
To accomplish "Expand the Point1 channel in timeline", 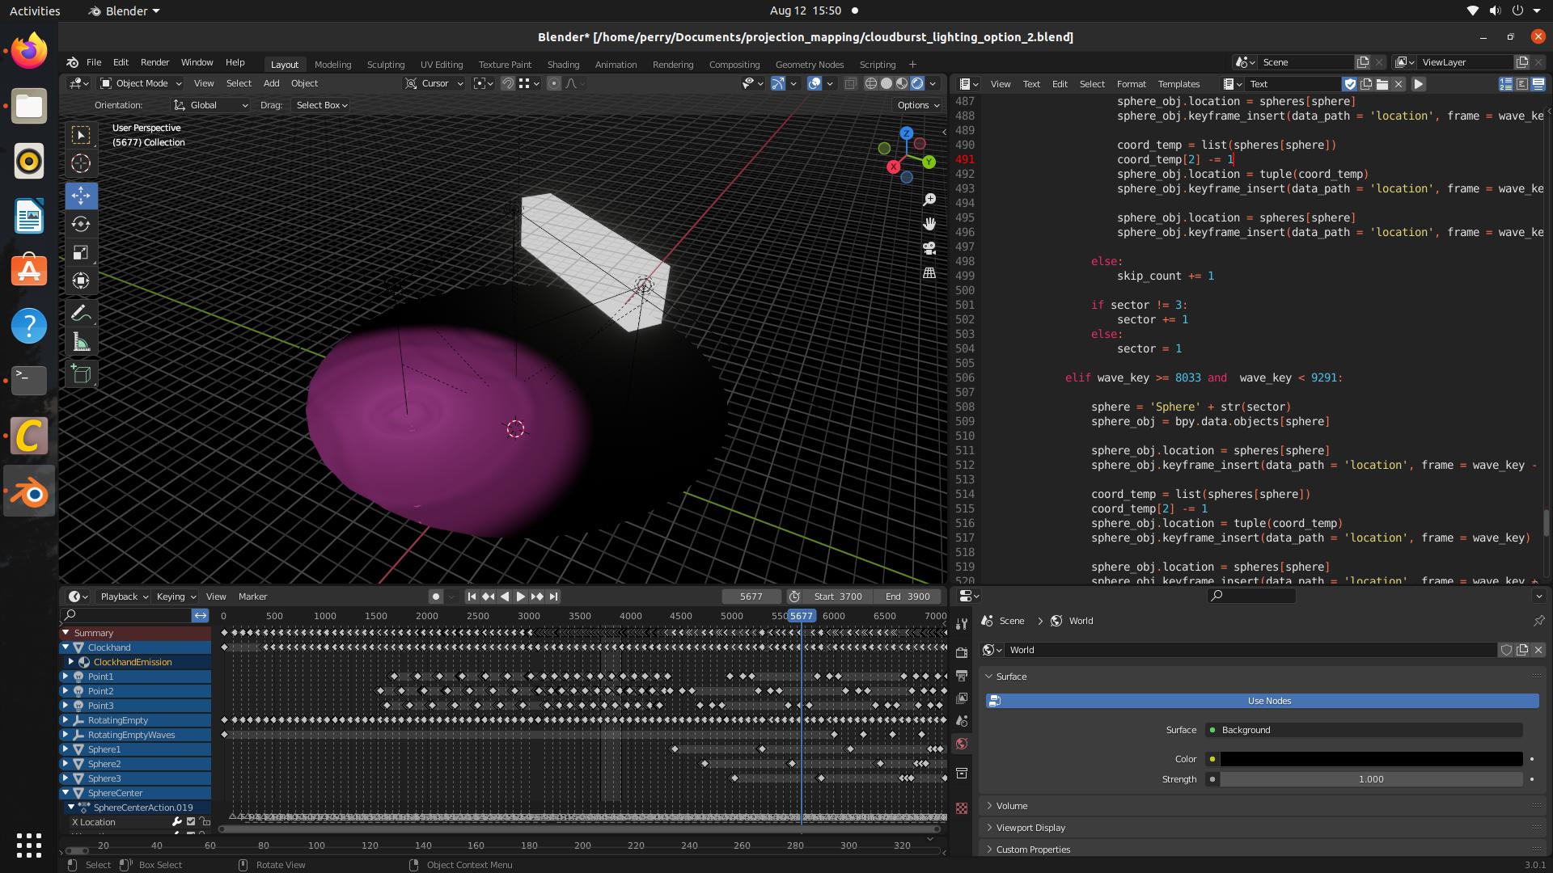I will [66, 677].
